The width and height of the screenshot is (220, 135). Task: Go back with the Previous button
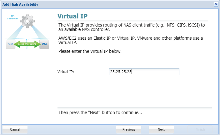point(129,129)
